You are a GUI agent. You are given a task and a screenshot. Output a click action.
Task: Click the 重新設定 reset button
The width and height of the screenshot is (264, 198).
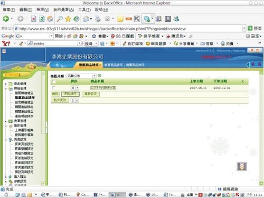[x=91, y=94]
